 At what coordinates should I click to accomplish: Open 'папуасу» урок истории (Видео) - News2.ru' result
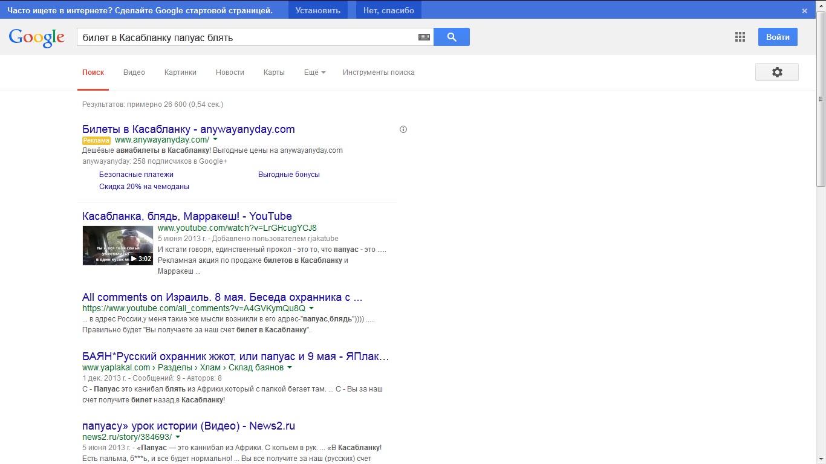pos(189,426)
